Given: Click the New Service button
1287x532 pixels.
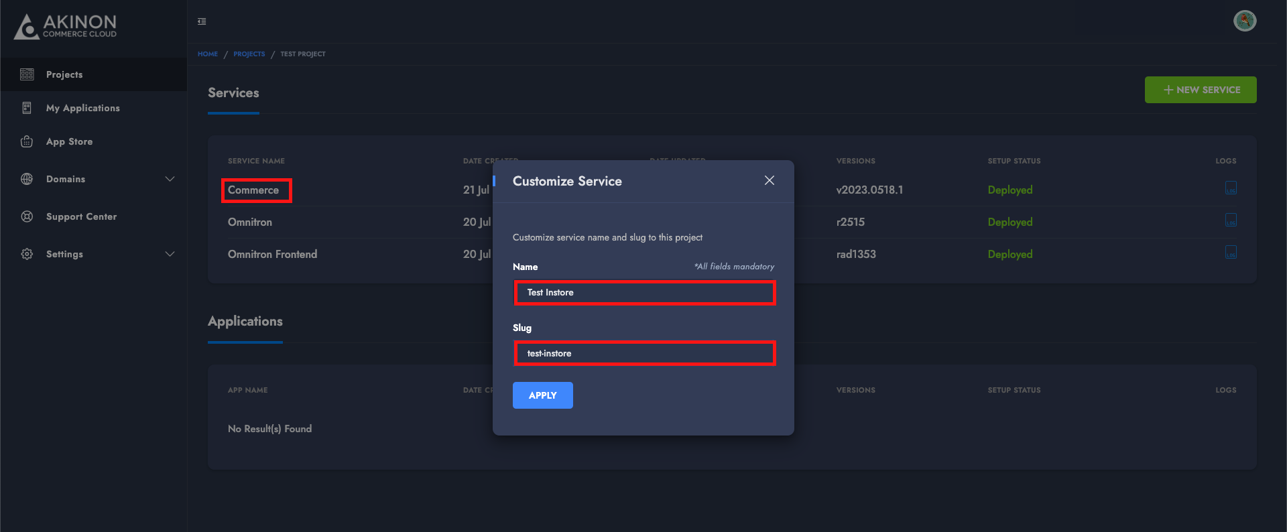Looking at the screenshot, I should pyautogui.click(x=1200, y=90).
